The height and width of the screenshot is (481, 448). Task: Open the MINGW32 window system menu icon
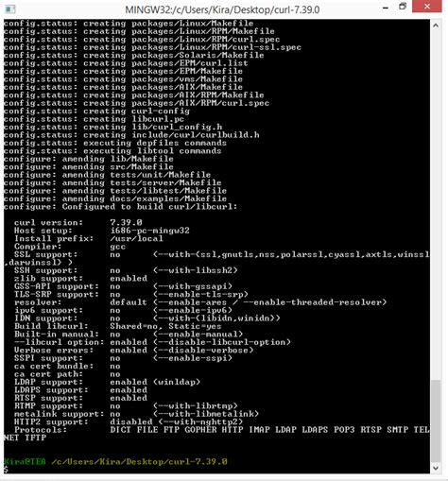tap(10, 9)
